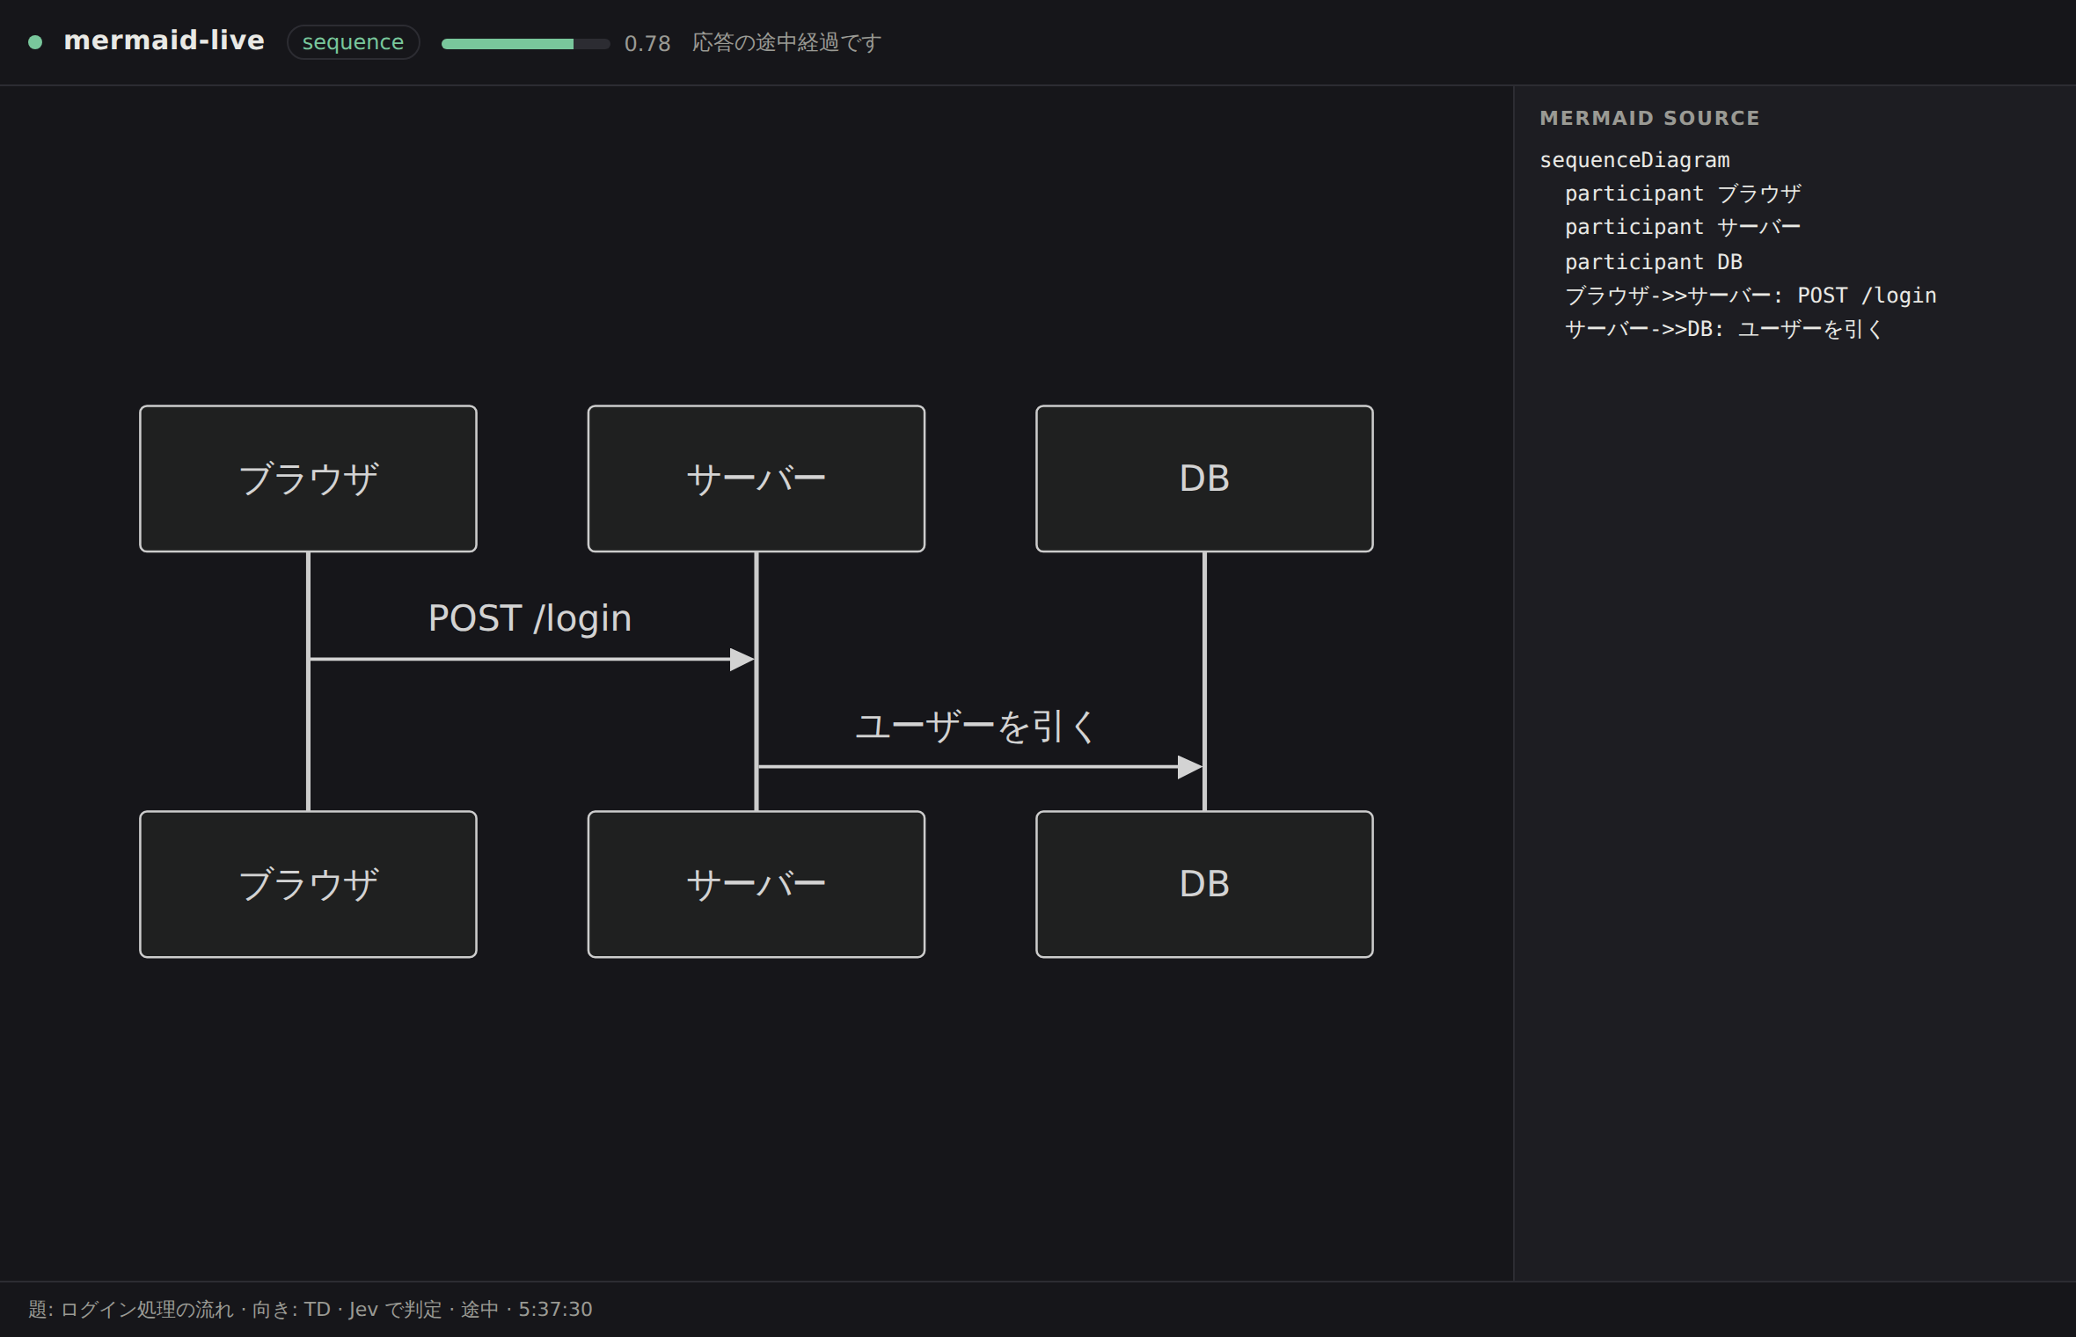Click the ブラウザ->>サーバー: POST /login source line
This screenshot has width=2076, height=1337.
coord(1751,296)
